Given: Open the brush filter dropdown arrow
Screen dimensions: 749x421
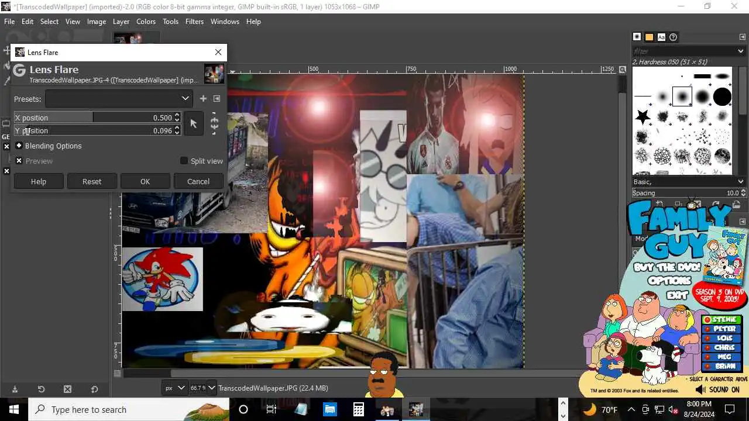Looking at the screenshot, I should click(x=740, y=51).
